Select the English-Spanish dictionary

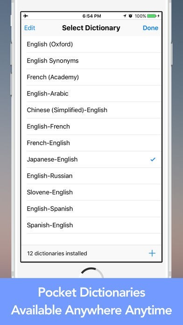(91, 209)
